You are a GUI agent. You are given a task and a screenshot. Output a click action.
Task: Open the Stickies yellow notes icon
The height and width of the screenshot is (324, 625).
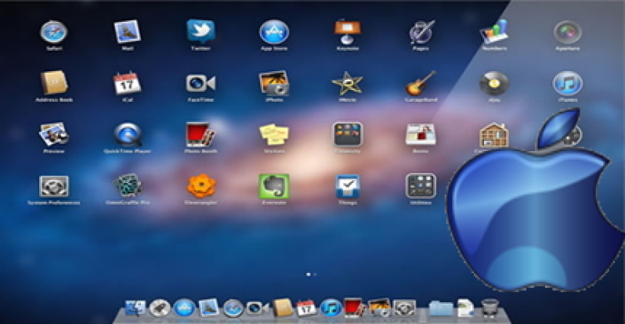[x=274, y=135]
